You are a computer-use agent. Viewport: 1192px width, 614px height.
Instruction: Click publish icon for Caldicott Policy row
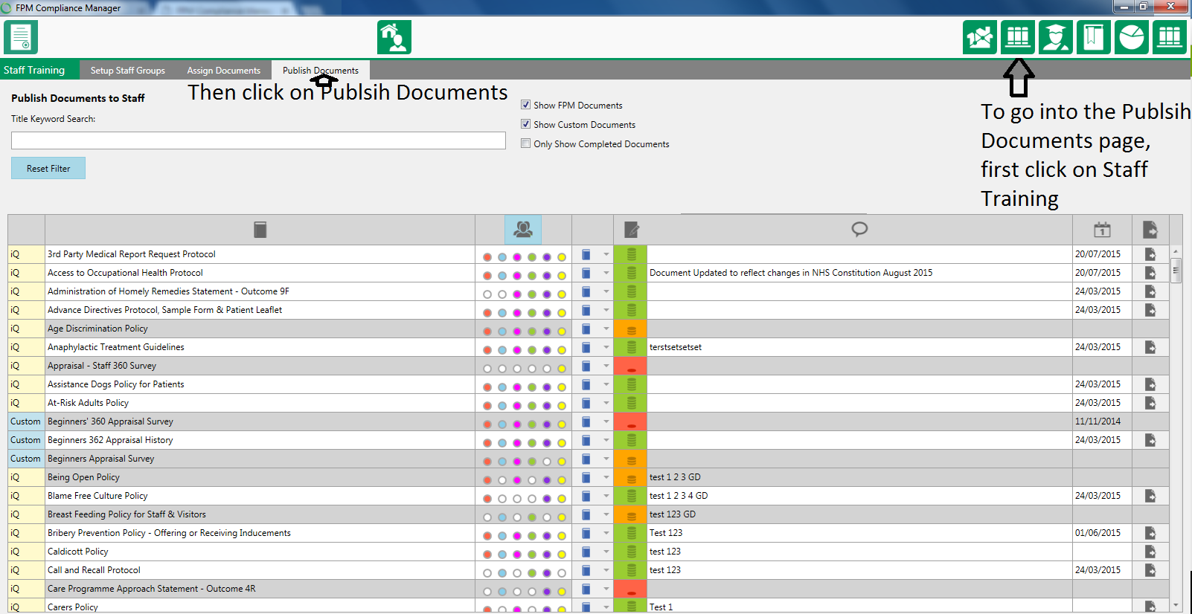[1150, 552]
